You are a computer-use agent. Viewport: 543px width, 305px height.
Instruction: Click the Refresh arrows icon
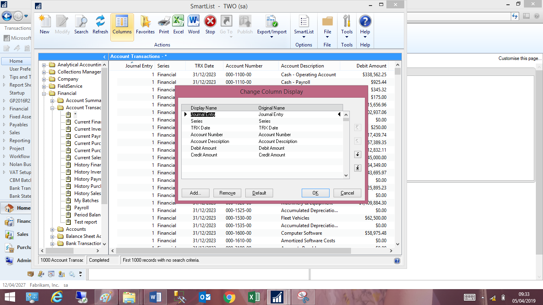pos(100,24)
